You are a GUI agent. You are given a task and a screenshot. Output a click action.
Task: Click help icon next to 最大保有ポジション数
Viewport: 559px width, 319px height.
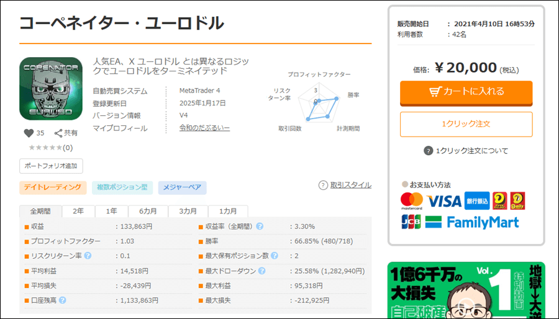tap(275, 256)
